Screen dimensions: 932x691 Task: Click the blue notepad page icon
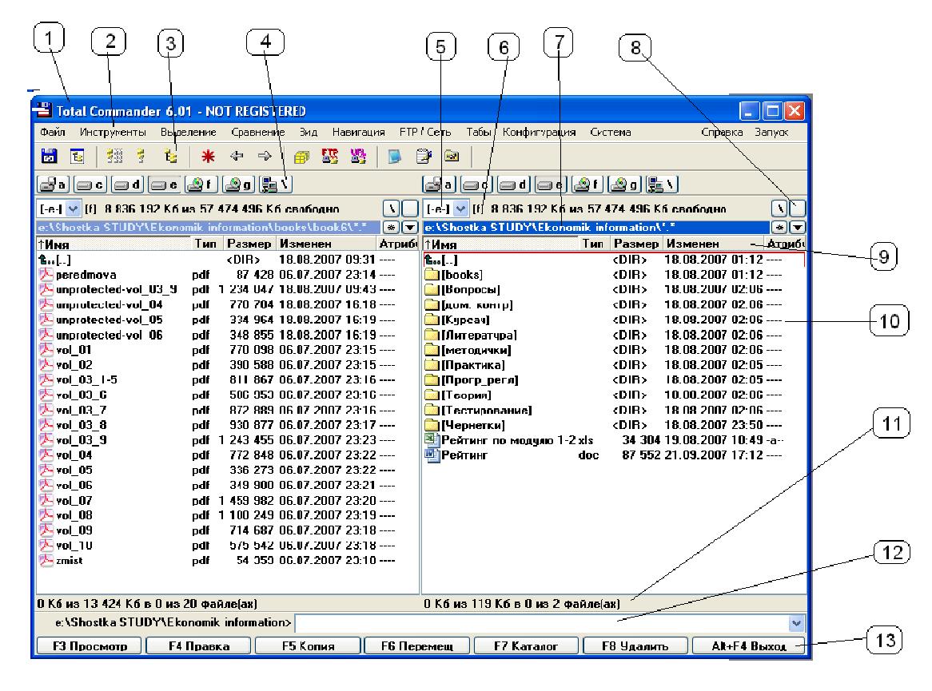394,157
